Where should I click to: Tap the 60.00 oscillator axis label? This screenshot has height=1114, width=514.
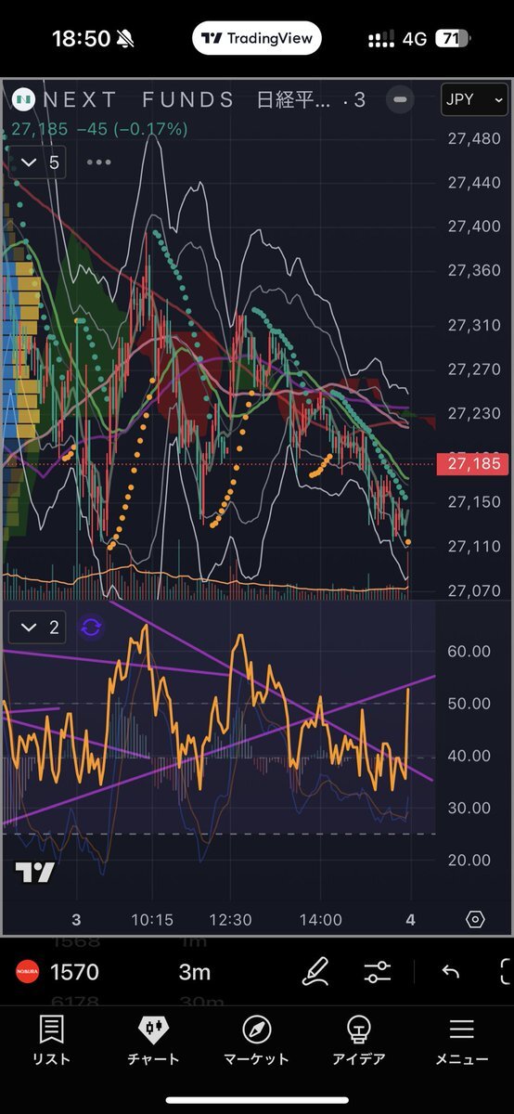469,651
